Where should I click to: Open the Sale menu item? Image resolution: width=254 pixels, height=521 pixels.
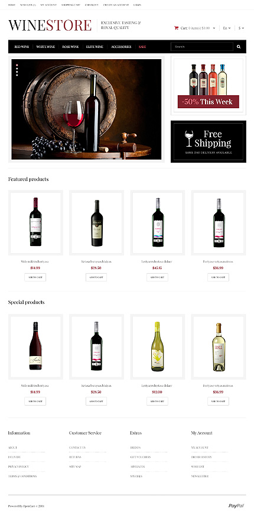[x=142, y=47]
